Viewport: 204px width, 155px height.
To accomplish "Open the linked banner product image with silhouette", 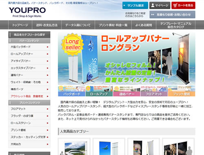I will 178,147.
